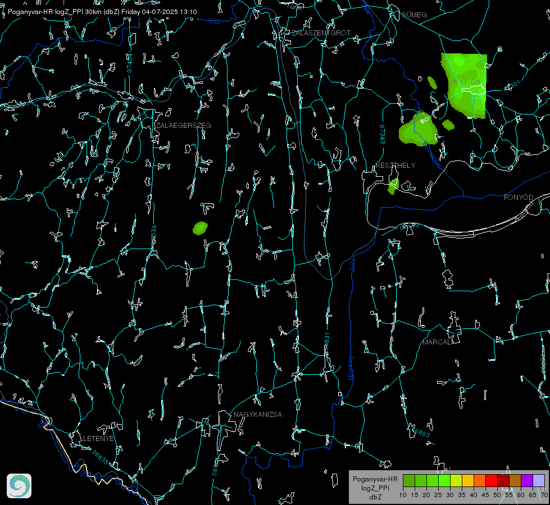Viewport: 550px width, 505px height.
Task: Click the small oval echo south of Zalaegerszeg
Action: pyautogui.click(x=200, y=228)
